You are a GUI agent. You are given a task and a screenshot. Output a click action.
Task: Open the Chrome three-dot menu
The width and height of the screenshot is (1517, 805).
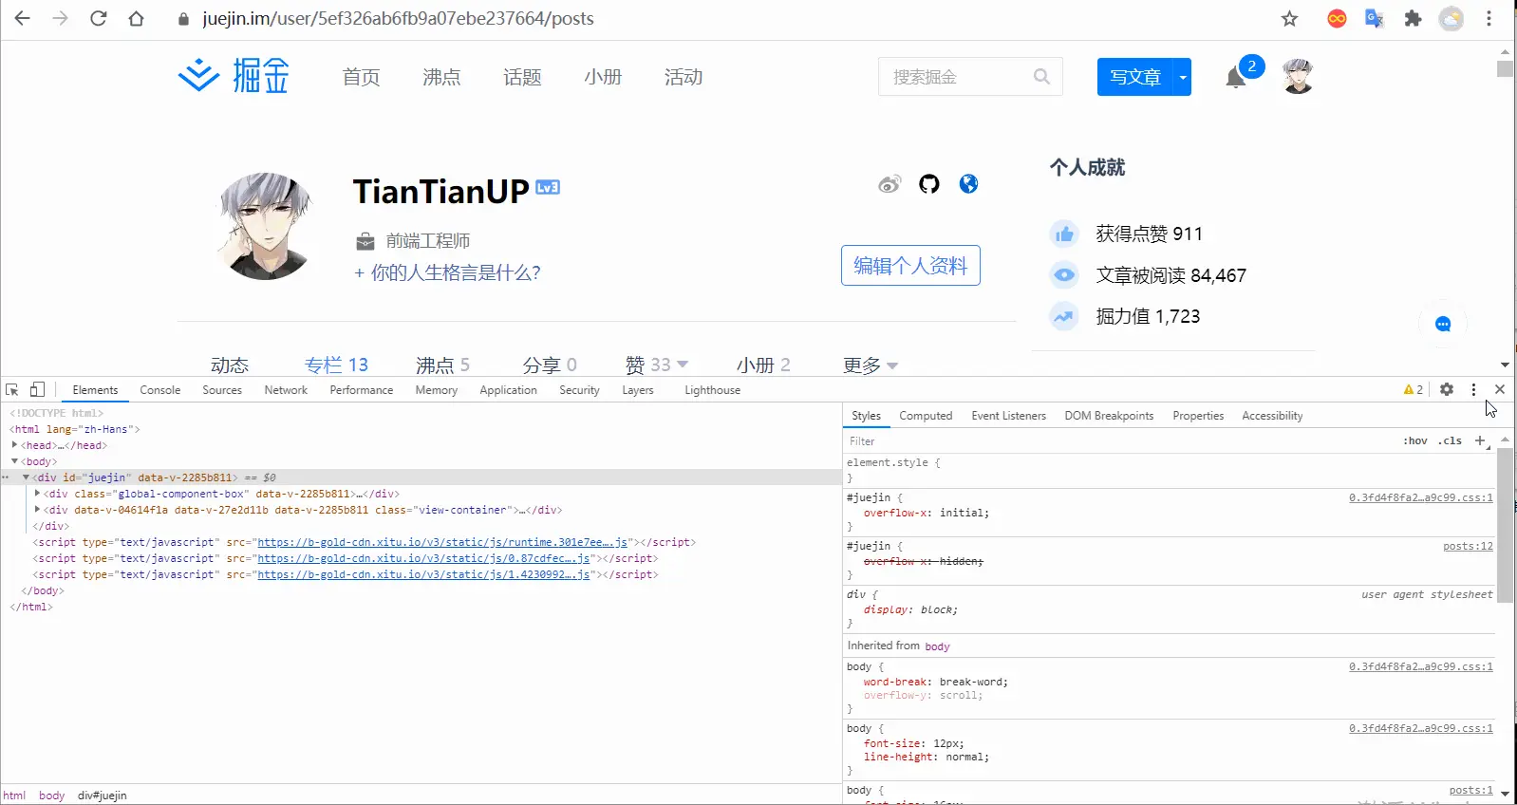pyautogui.click(x=1489, y=18)
